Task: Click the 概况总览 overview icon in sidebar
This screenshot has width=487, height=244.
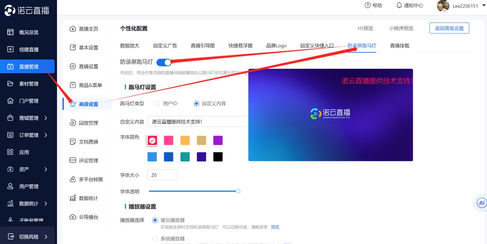Action: point(10,32)
